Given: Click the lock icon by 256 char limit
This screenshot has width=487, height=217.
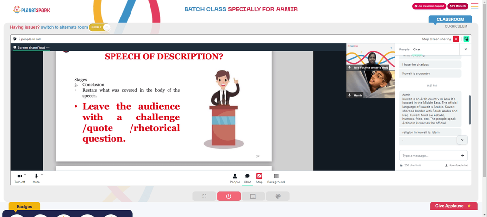Looking at the screenshot, I should (401, 165).
